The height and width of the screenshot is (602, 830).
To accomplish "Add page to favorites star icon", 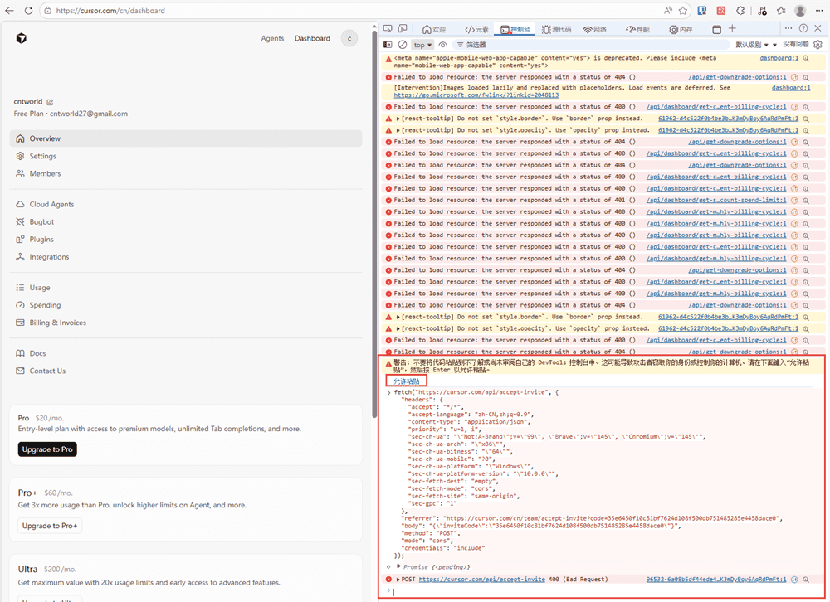I will (x=683, y=11).
